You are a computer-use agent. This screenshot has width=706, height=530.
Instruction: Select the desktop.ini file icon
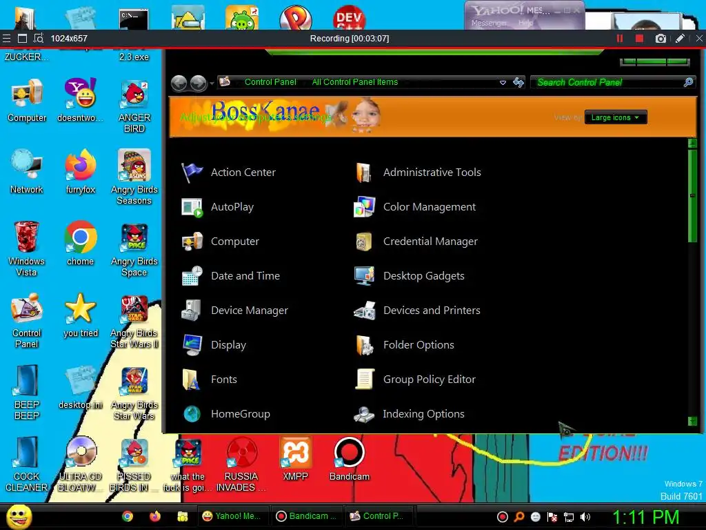click(x=81, y=388)
